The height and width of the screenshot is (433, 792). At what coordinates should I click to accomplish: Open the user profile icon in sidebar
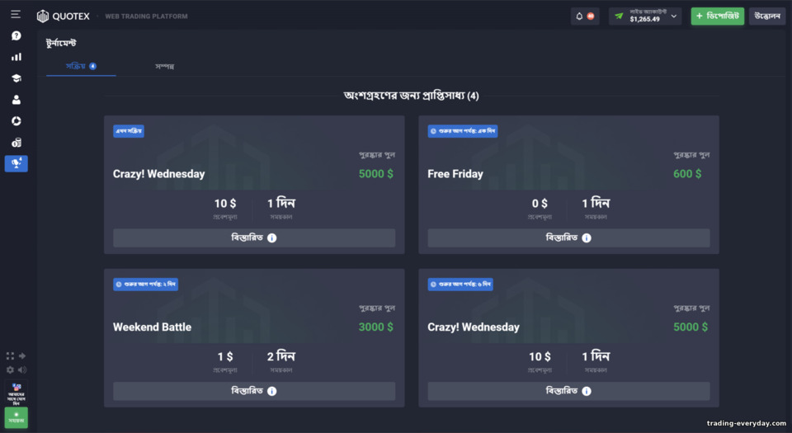[x=16, y=100]
